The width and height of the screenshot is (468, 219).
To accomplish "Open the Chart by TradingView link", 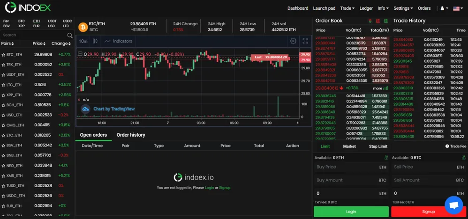I will [x=114, y=109].
